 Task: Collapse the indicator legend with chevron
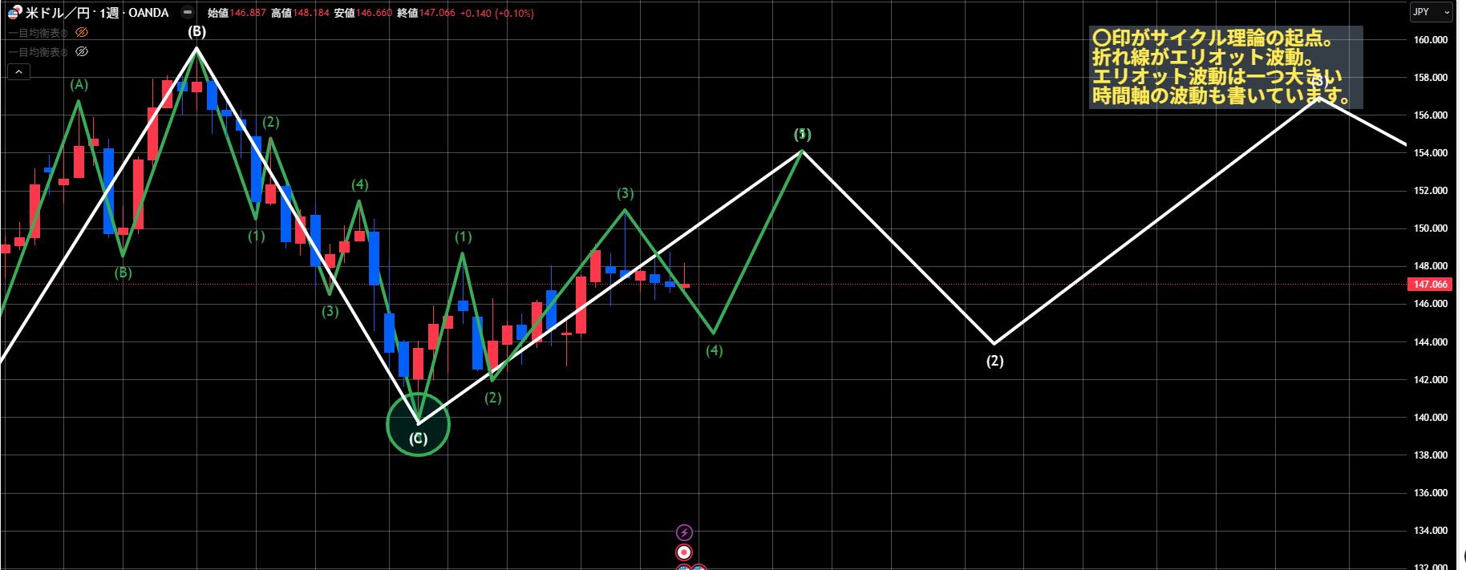coord(18,72)
